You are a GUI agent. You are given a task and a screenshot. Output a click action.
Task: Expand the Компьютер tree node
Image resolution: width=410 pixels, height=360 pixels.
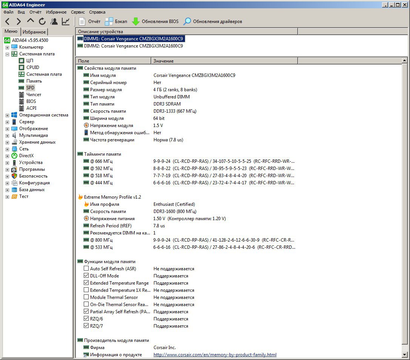click(7, 47)
